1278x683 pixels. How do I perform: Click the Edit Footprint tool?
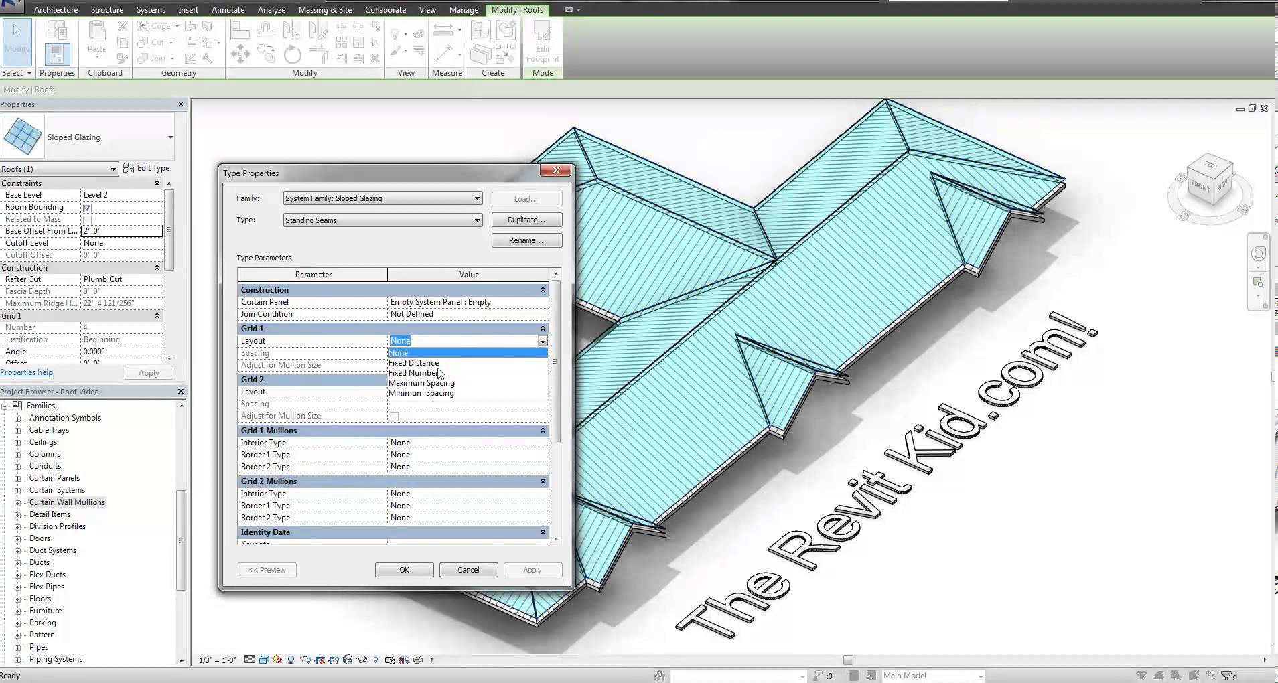(x=543, y=42)
